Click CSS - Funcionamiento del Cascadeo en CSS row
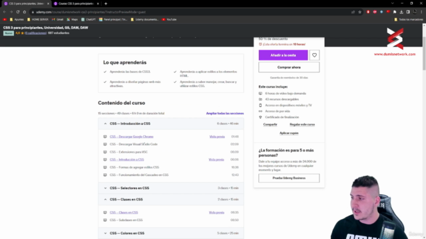This screenshot has width=426, height=239. 171,175
